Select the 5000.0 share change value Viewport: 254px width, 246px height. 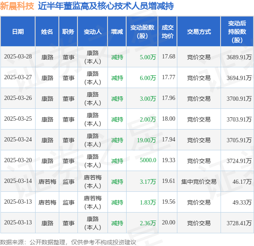[x=148, y=160]
